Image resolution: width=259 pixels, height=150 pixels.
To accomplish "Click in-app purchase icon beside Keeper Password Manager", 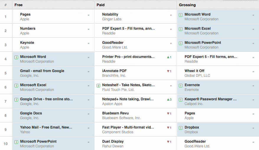I will tap(181, 100).
